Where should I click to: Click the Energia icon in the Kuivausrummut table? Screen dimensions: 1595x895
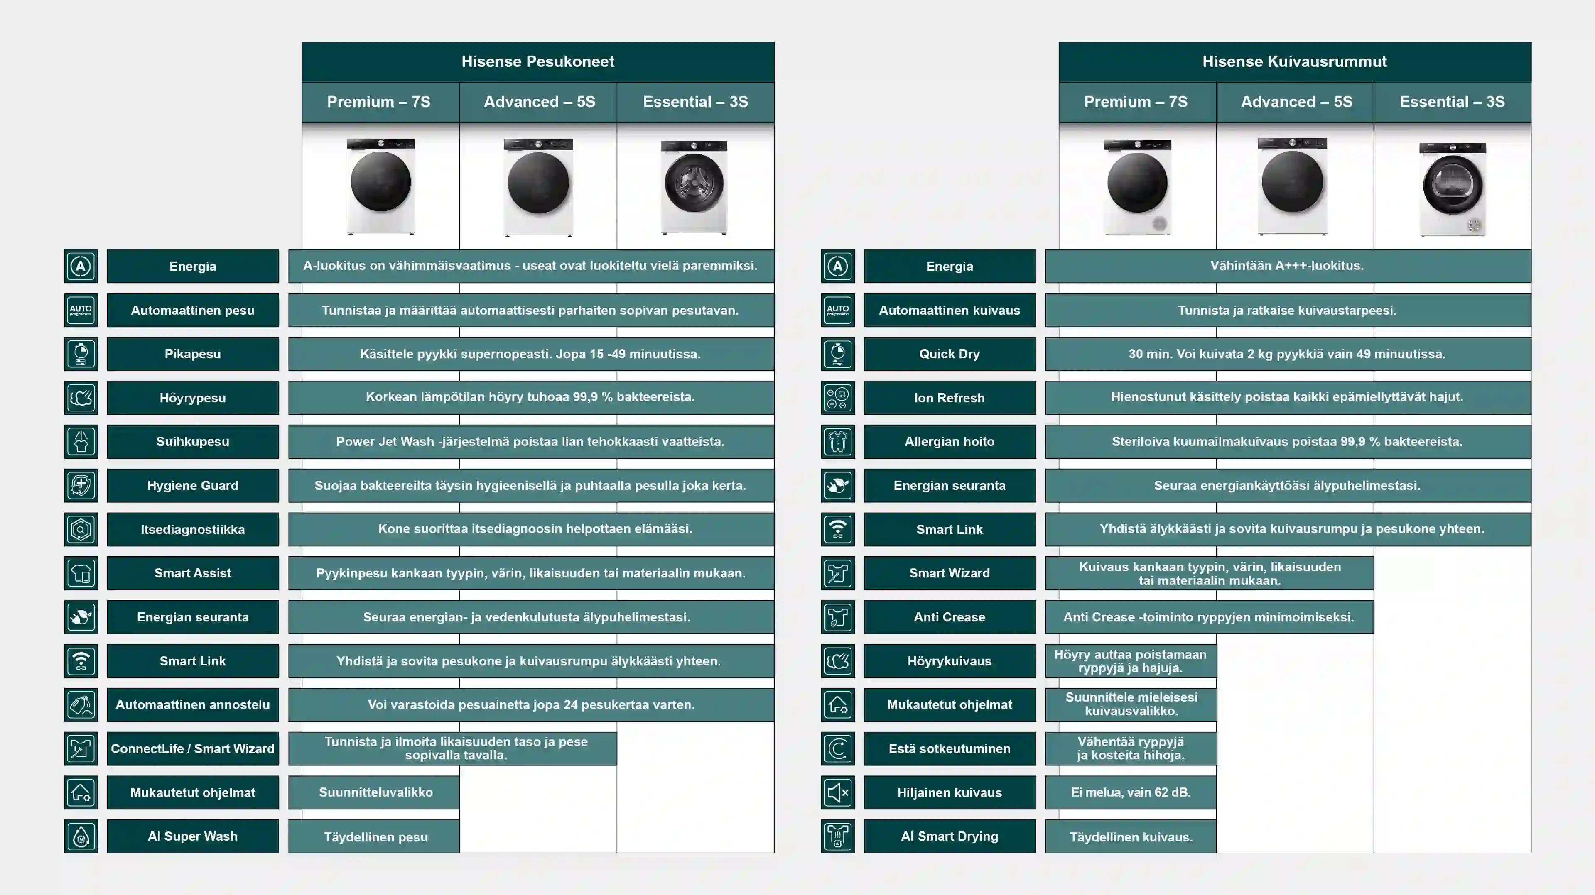[x=838, y=266]
